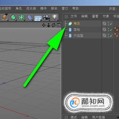The image size is (119, 119).
Task: Click the layer square of 六边型 object
Action: click(104, 35)
